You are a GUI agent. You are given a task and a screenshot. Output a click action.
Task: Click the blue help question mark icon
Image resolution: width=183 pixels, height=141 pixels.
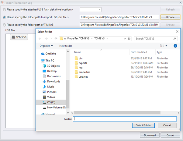175,46
